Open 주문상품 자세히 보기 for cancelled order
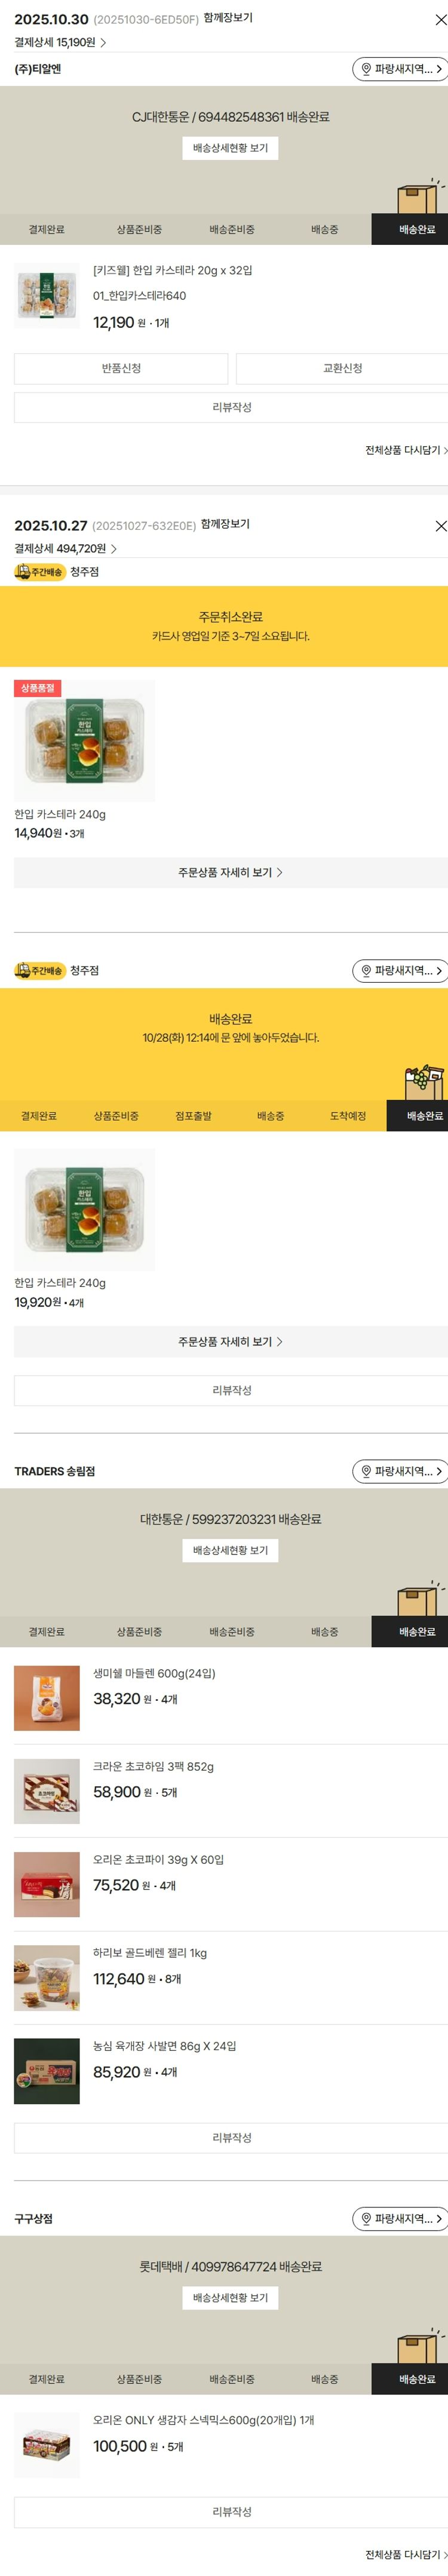 click(231, 872)
